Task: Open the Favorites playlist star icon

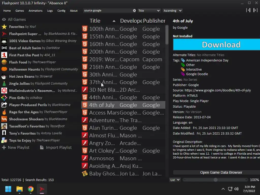Action: 4,27
